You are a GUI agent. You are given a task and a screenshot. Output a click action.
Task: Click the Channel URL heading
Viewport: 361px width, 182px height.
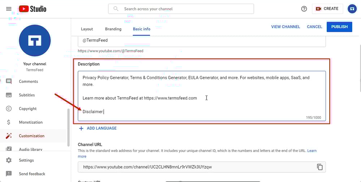click(90, 144)
